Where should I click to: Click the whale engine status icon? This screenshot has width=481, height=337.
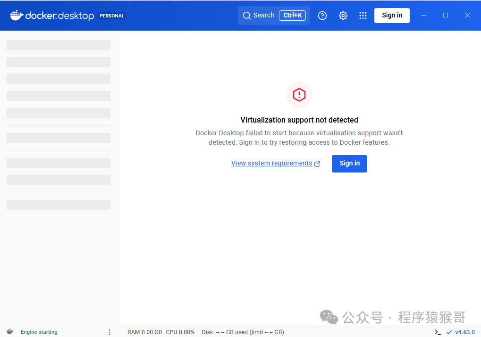pyautogui.click(x=10, y=332)
